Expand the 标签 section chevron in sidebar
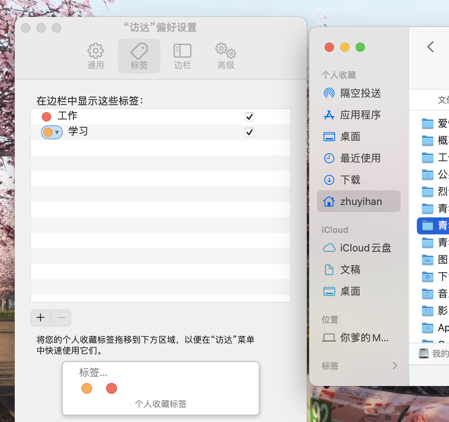449x422 pixels. tap(395, 366)
